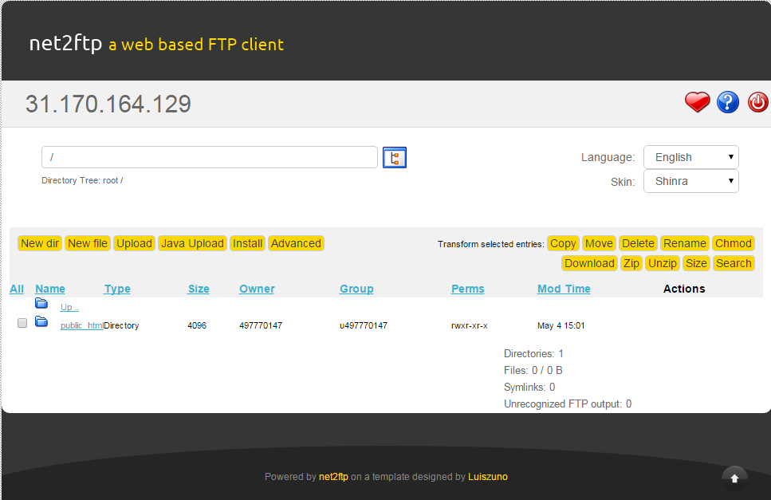Click the Directories: 1 summary text
Screen dimensions: 771x500
(x=533, y=354)
